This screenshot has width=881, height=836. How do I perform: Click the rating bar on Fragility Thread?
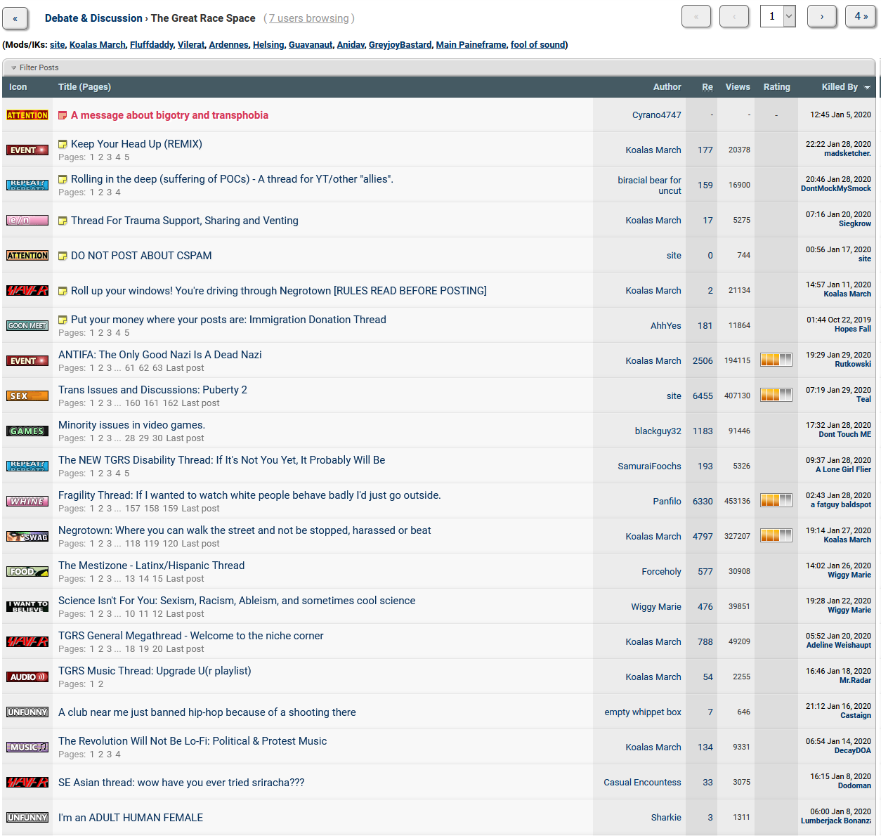[776, 500]
